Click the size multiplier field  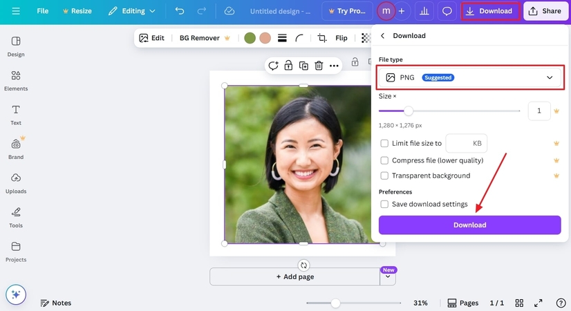[x=539, y=111]
